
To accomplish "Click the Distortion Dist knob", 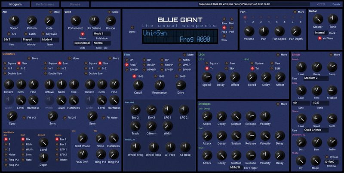I will [301, 143].
